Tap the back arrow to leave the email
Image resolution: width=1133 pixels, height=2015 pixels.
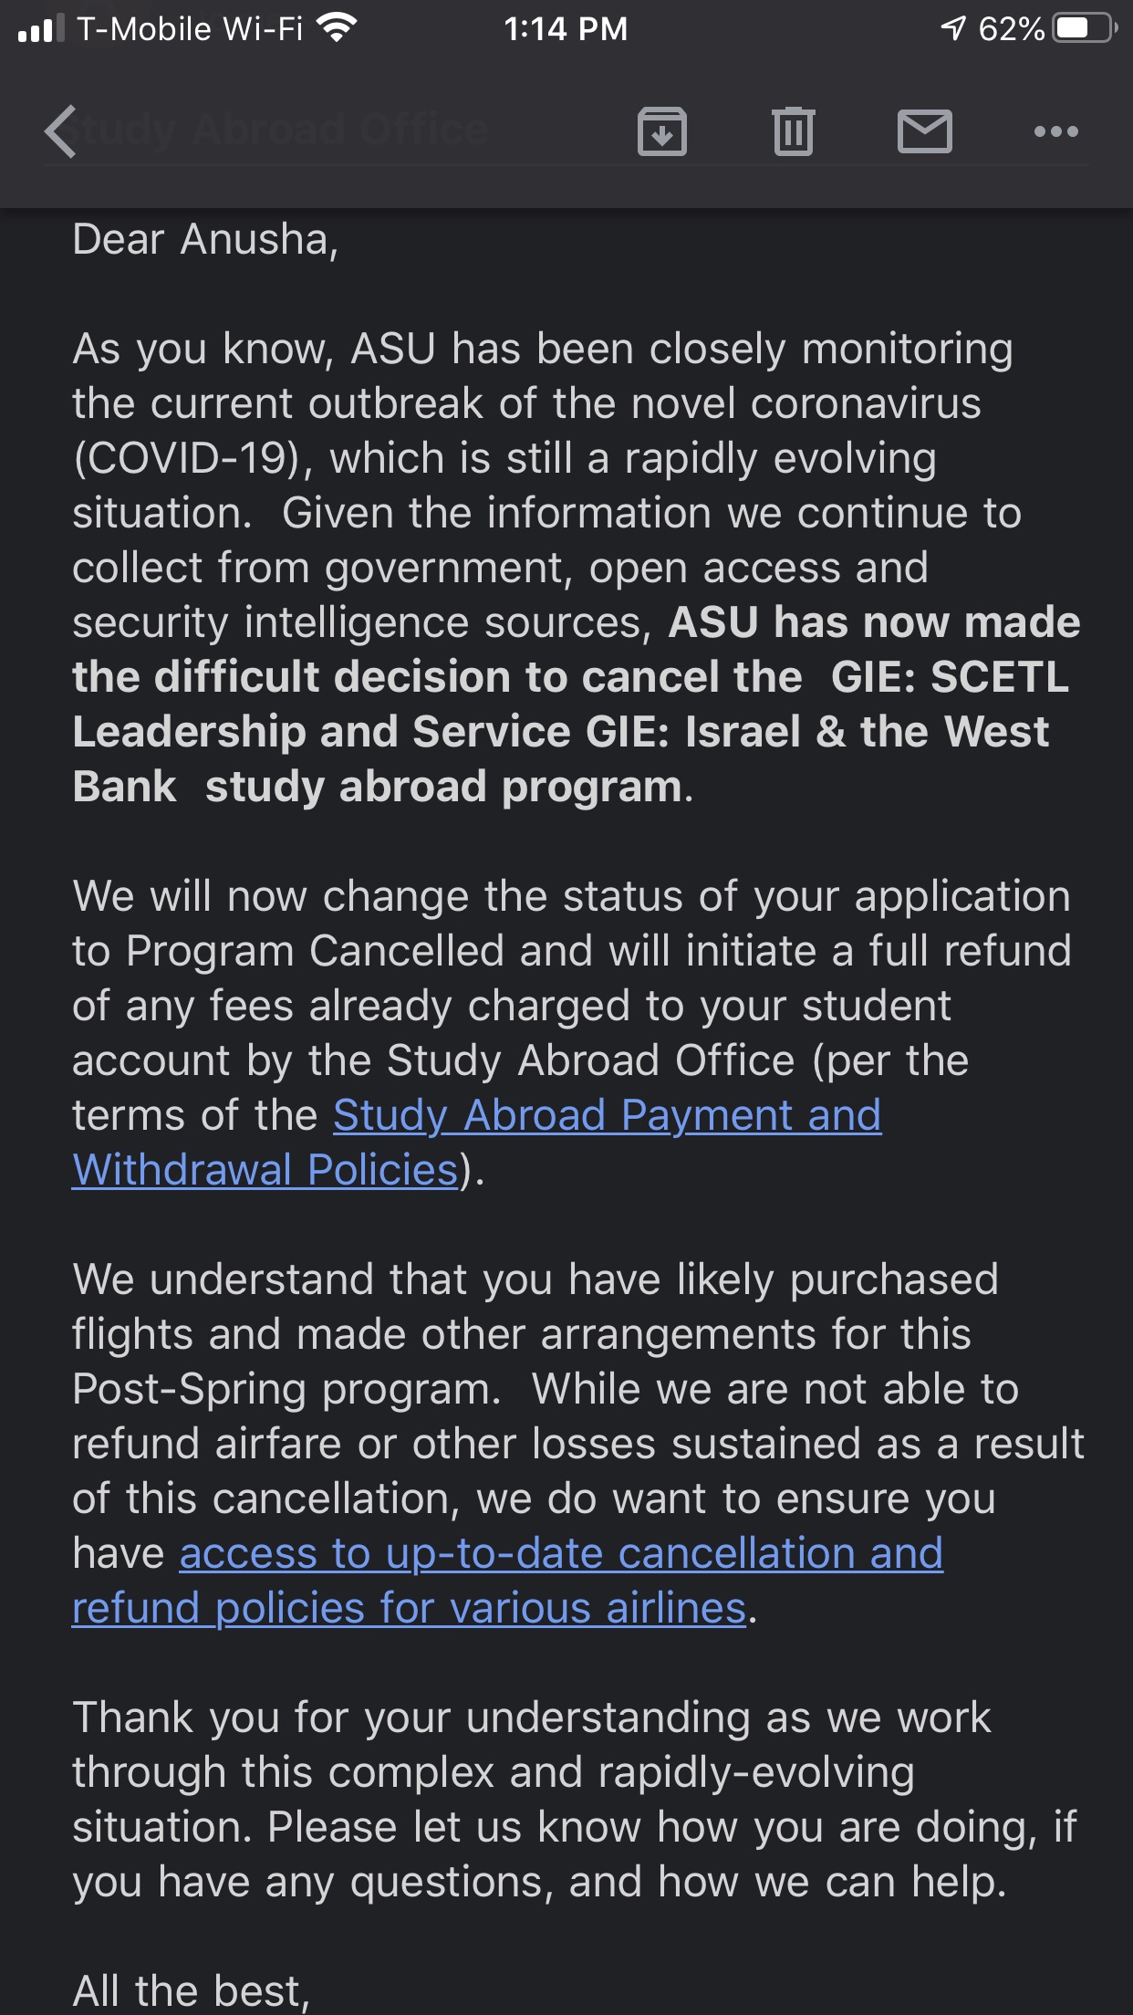(x=60, y=131)
